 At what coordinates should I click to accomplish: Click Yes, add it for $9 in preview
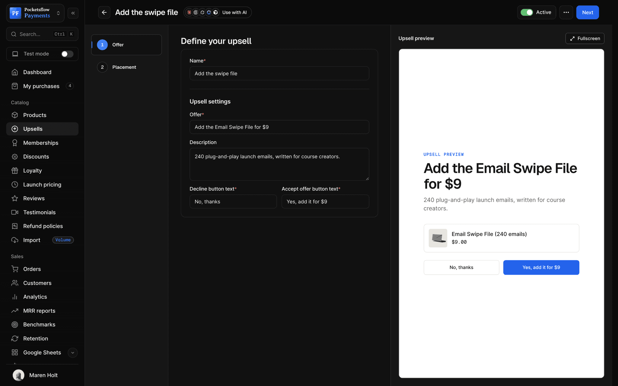click(541, 267)
